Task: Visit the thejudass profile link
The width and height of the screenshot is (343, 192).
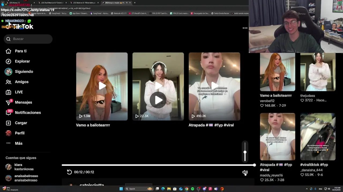Action: [x=308, y=96]
